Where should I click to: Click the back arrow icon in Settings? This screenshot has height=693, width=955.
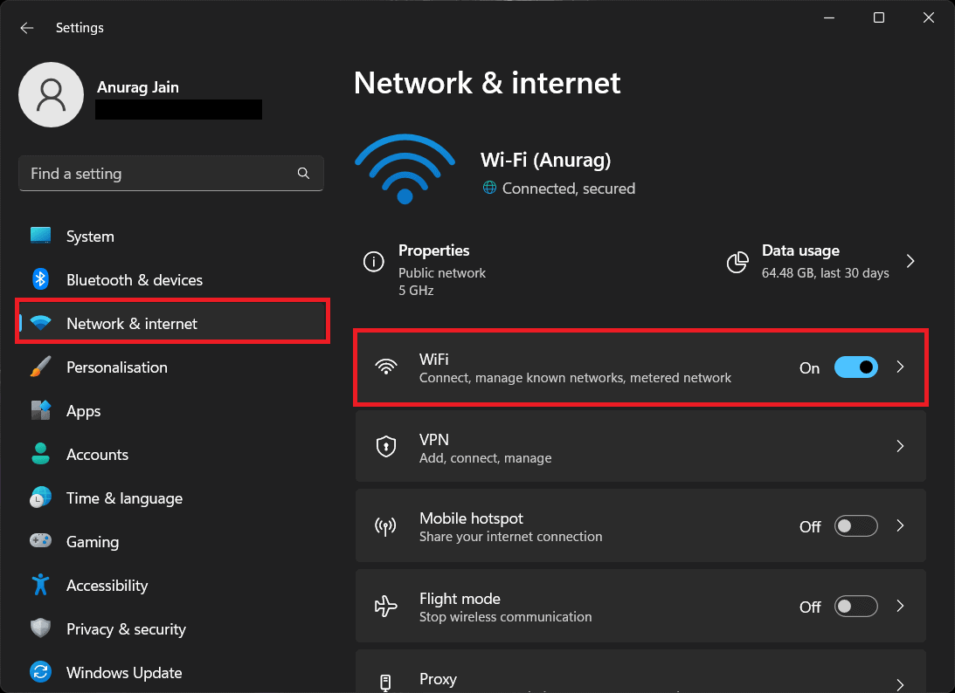click(x=27, y=28)
